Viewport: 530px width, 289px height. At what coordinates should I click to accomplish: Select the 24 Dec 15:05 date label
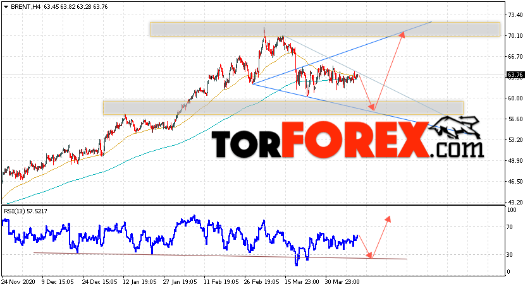[x=100, y=281]
